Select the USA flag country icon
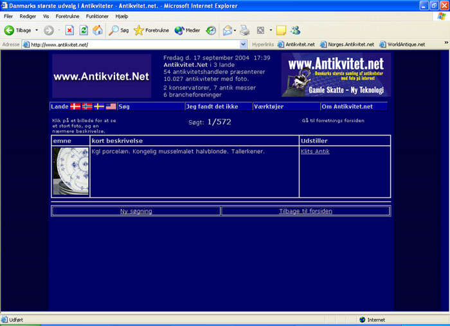 pos(111,106)
